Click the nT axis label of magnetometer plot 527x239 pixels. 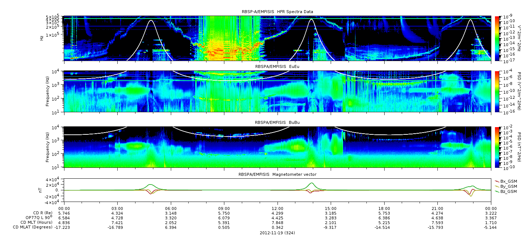tap(41, 190)
